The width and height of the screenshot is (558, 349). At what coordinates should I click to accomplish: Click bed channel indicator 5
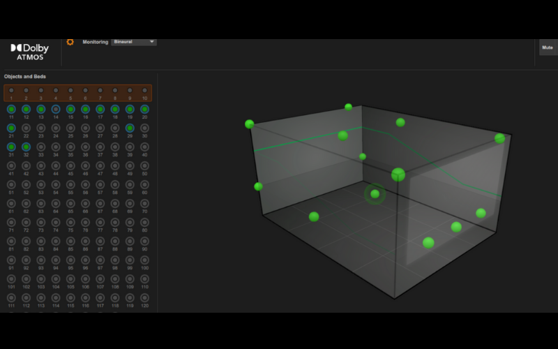tap(70, 91)
